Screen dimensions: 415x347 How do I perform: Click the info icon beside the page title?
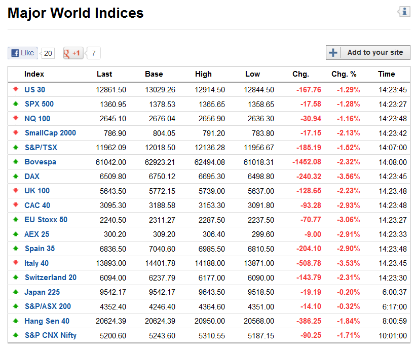click(404, 12)
